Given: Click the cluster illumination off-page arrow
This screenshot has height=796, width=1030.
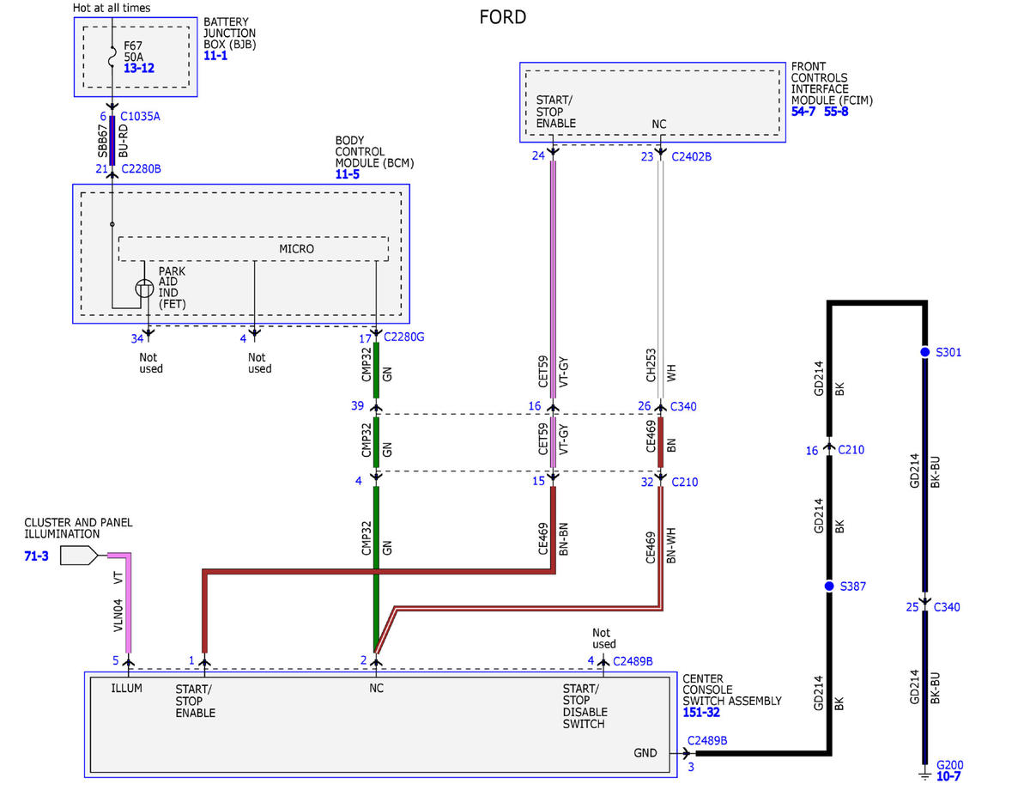Looking at the screenshot, I should click(81, 556).
